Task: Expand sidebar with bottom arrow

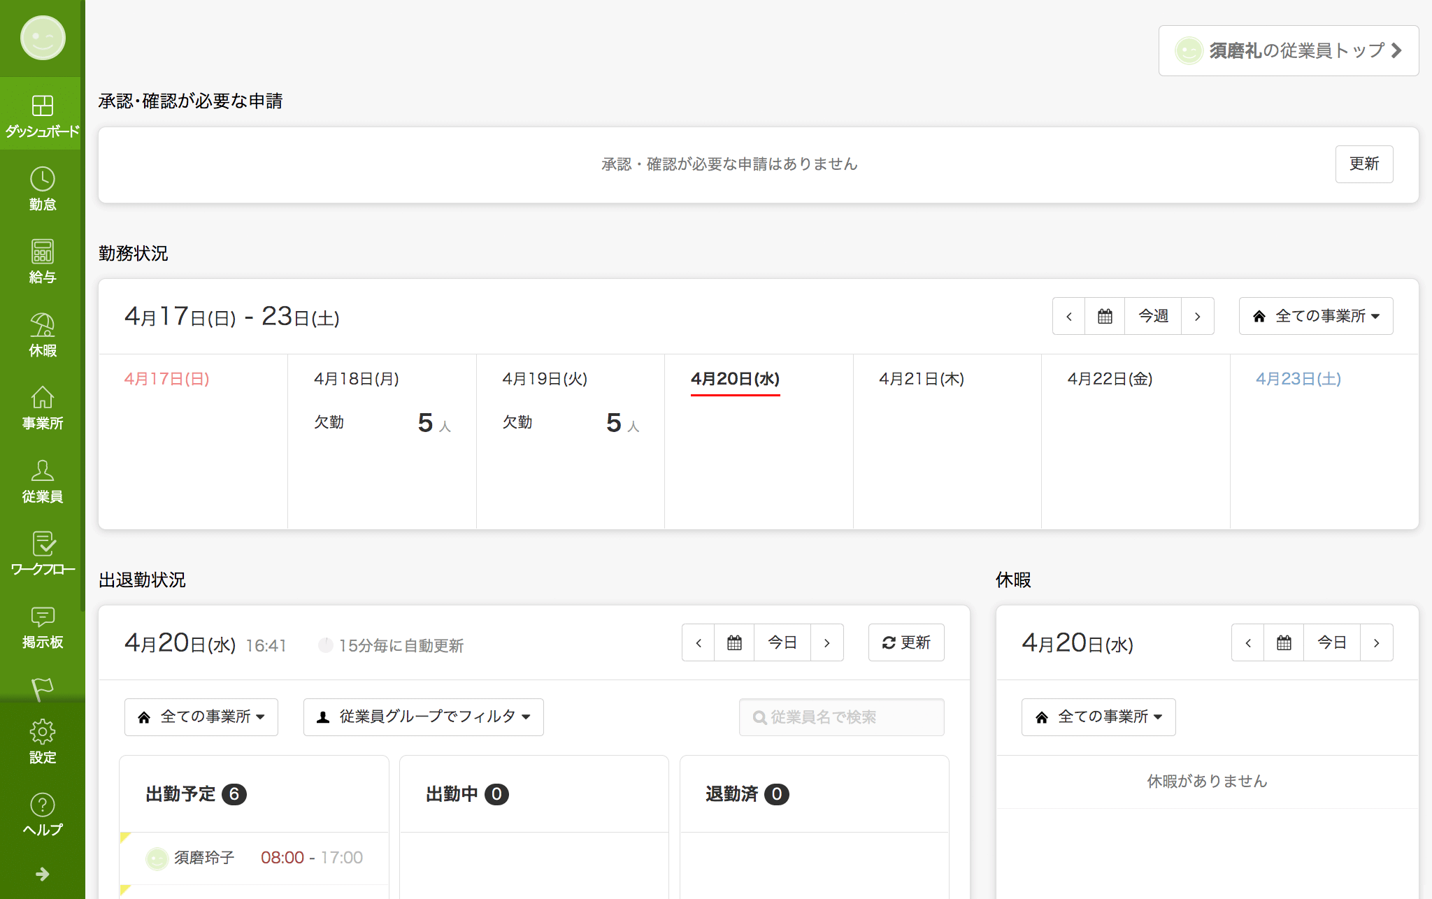Action: point(42,874)
